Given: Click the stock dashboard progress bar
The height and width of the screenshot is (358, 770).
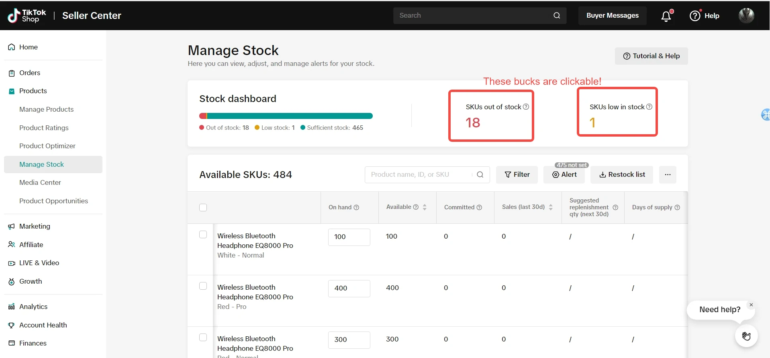Looking at the screenshot, I should (x=286, y=116).
